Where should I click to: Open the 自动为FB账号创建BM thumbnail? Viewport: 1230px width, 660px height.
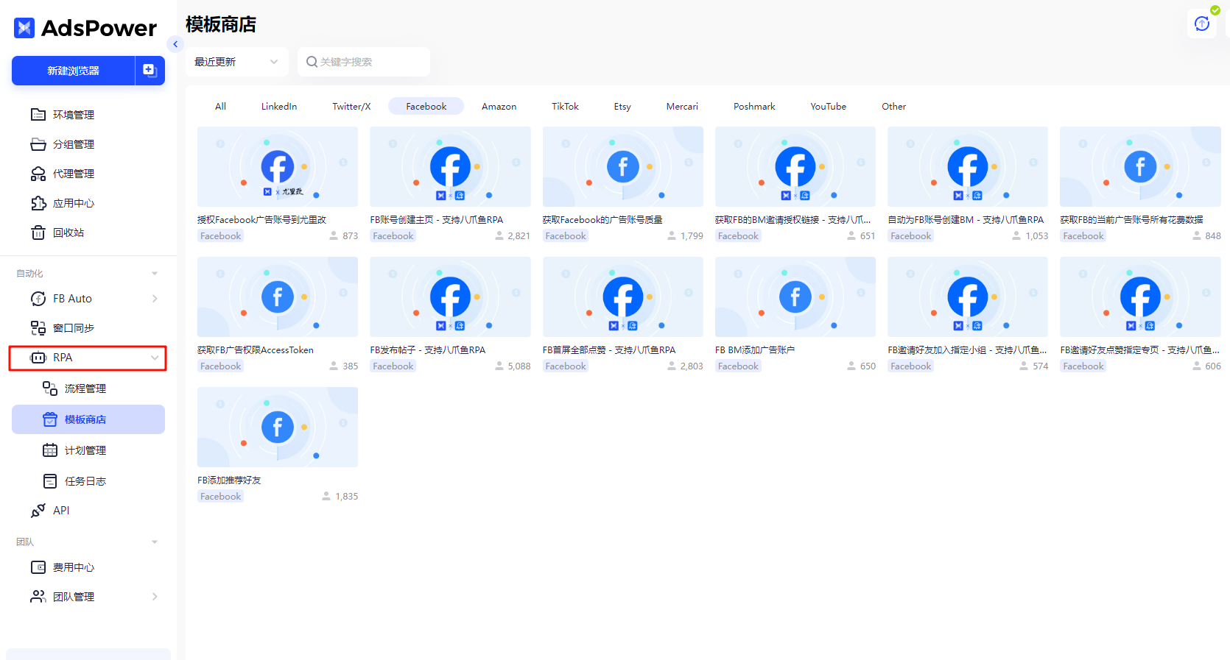point(968,166)
